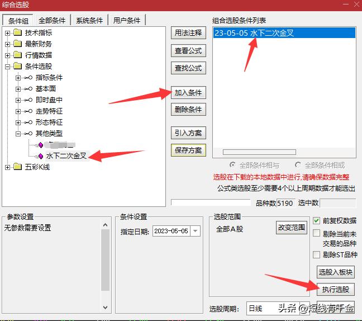Image resolution: width=362 pixels, height=321 pixels.
Task: Click the 删除条件 button
Action: 188,109
